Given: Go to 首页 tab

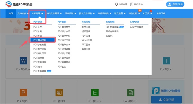Looking at the screenshot, I should (x=11, y=13).
